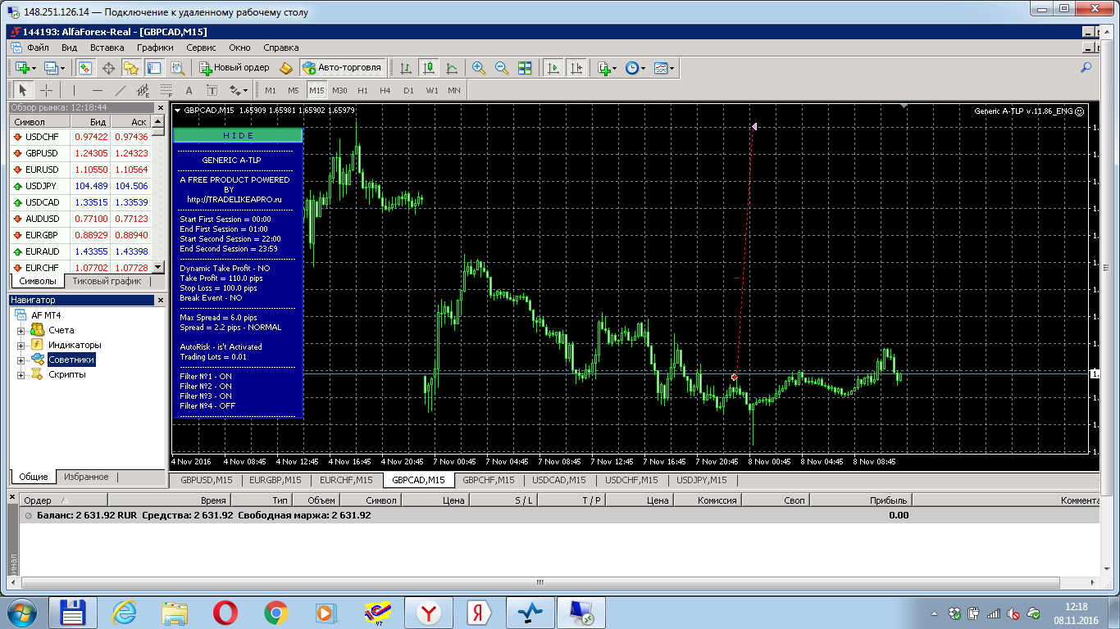
Task: Zoom out of the chart
Action: (x=502, y=68)
